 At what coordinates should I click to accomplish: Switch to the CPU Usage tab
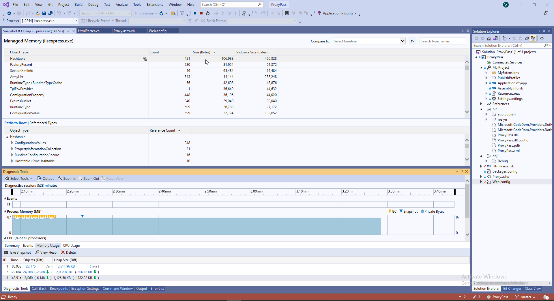pos(71,246)
